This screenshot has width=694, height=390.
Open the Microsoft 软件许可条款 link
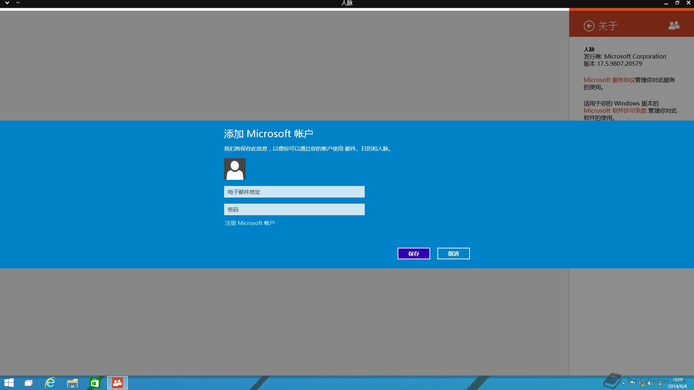coord(615,110)
